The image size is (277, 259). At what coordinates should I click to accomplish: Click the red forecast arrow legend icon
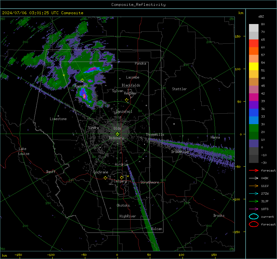[254, 170]
